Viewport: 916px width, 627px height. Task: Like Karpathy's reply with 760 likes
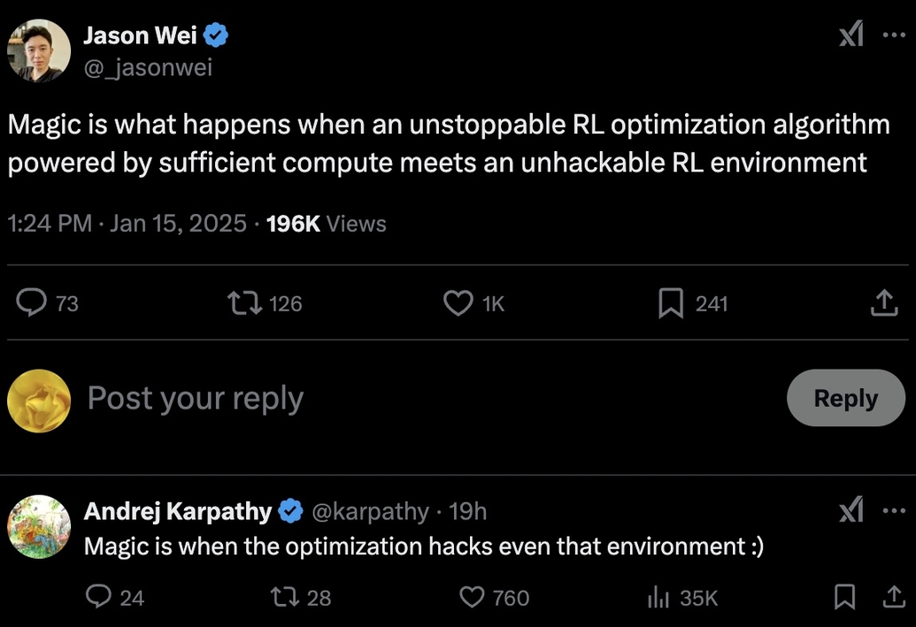pyautogui.click(x=472, y=597)
